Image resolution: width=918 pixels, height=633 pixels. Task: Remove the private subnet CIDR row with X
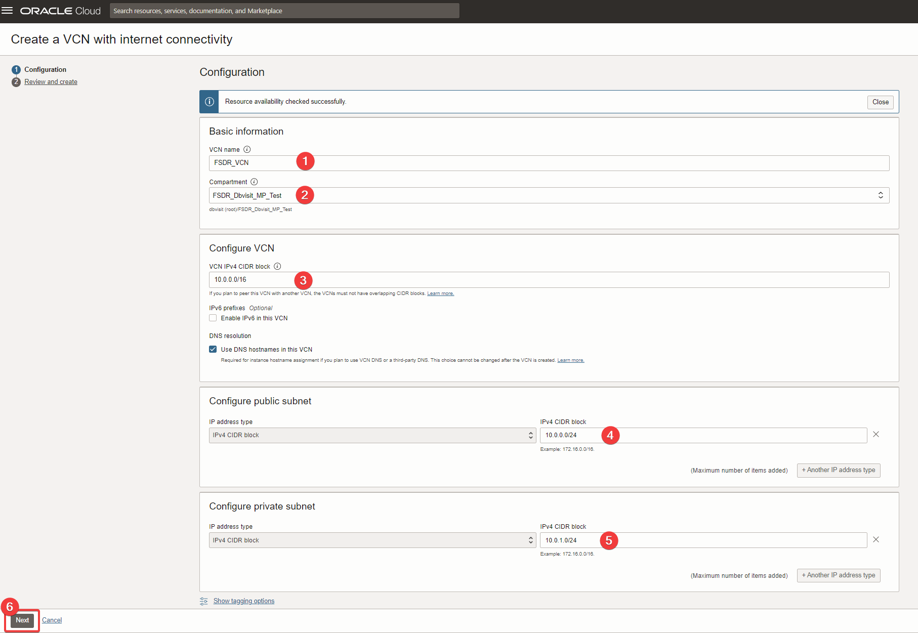tap(876, 539)
